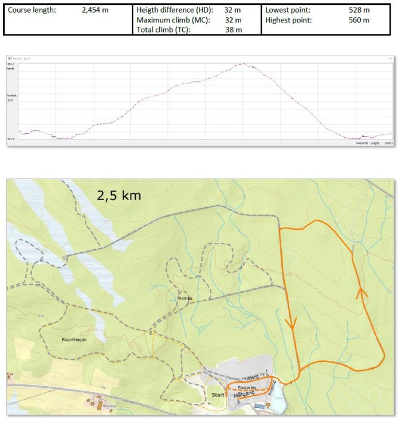Click the 'Rognlihagan' place name on map

coord(74,339)
